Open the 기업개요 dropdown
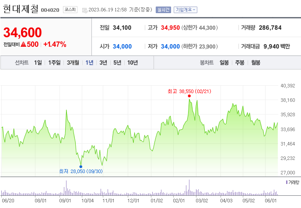The width and height of the screenshot is (301, 208). click(185, 10)
